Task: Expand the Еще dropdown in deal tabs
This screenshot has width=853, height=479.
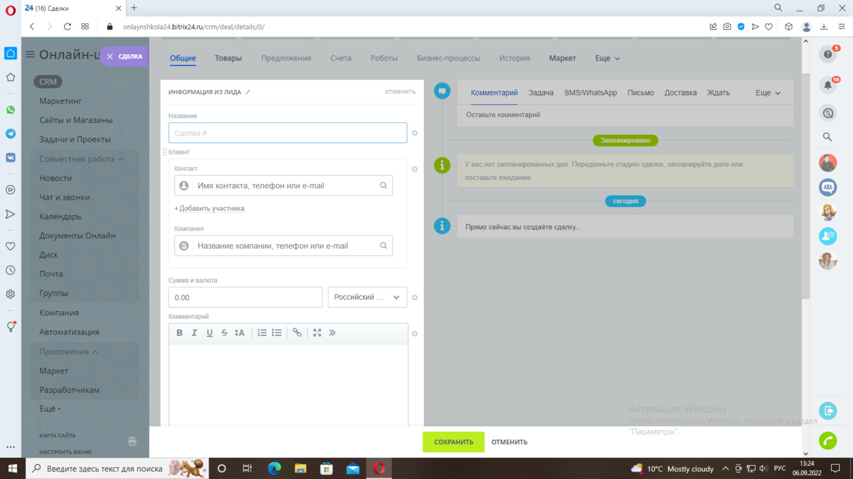Action: point(607,59)
